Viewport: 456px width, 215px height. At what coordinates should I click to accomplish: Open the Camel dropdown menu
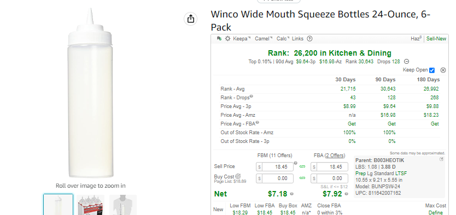click(x=264, y=39)
